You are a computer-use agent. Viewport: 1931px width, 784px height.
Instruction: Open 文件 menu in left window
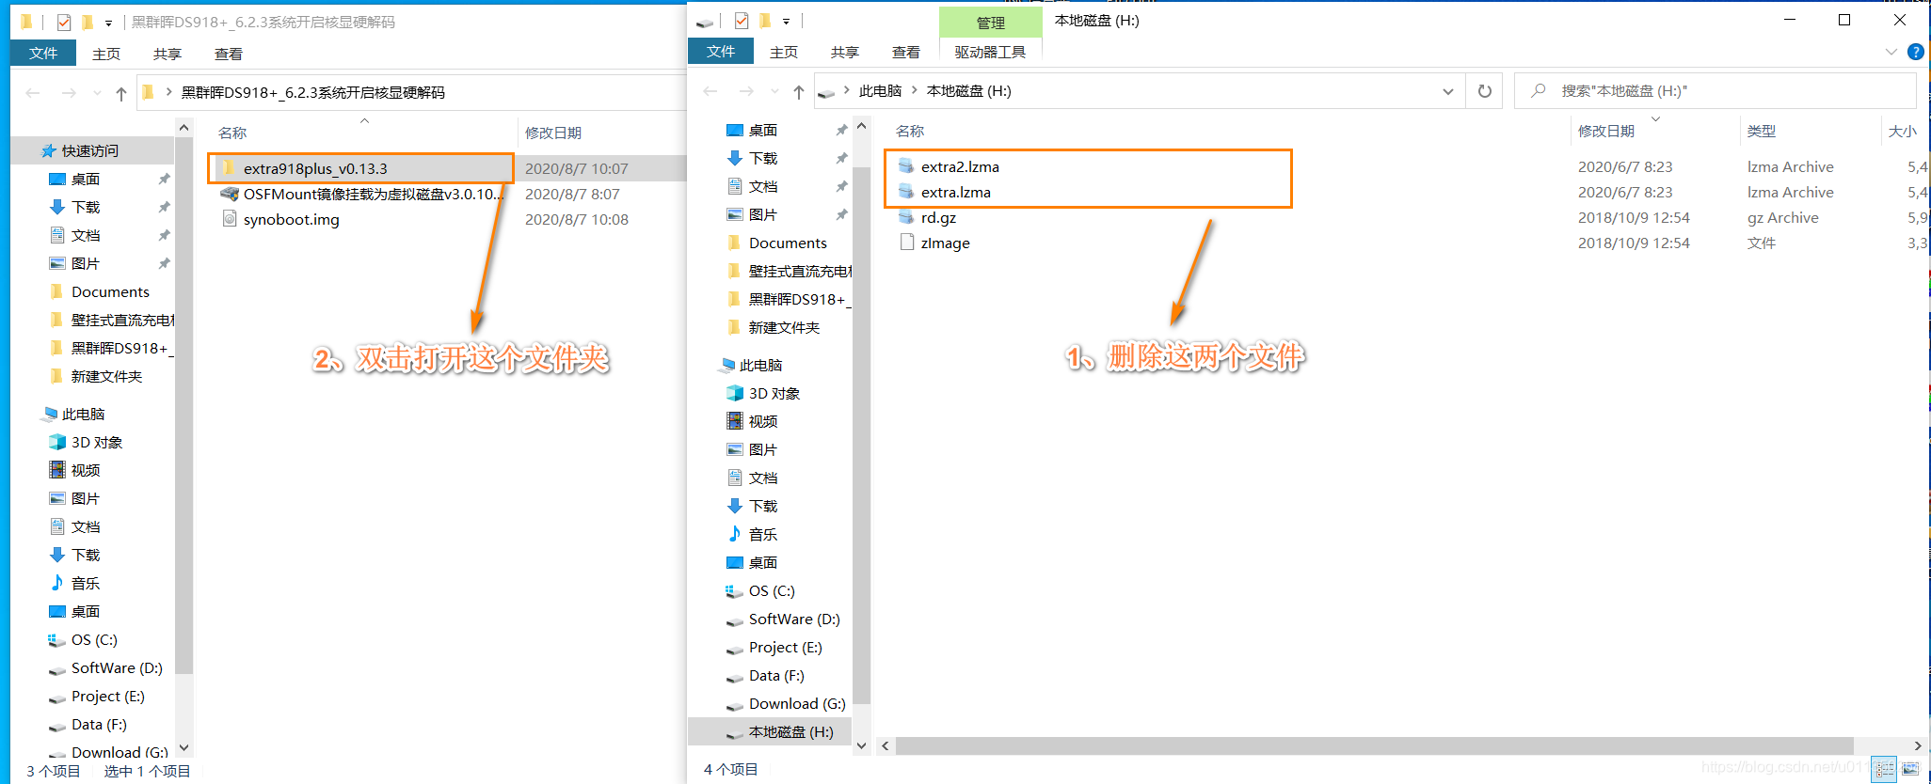pos(43,54)
